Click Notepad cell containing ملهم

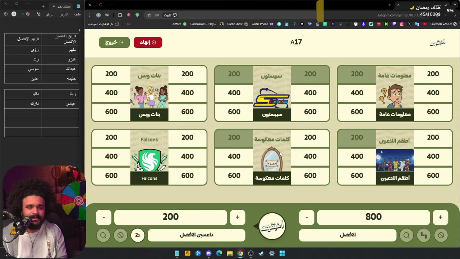click(x=60, y=50)
